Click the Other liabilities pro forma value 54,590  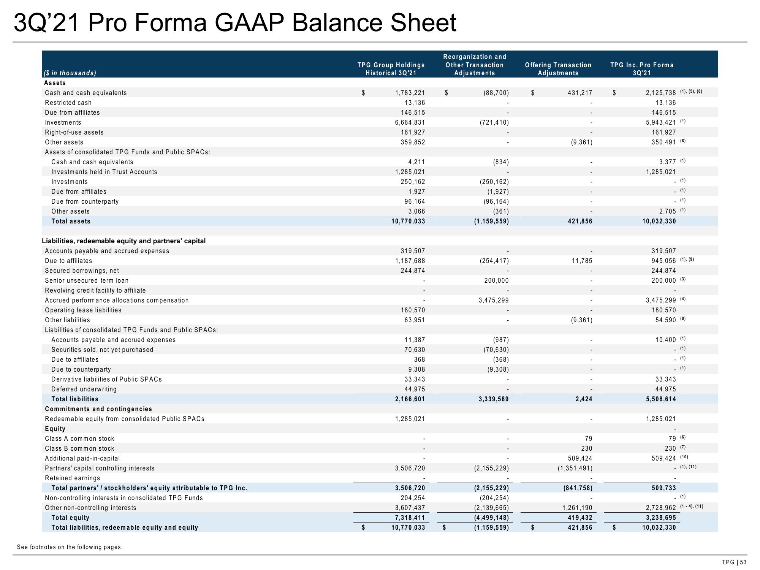click(666, 320)
